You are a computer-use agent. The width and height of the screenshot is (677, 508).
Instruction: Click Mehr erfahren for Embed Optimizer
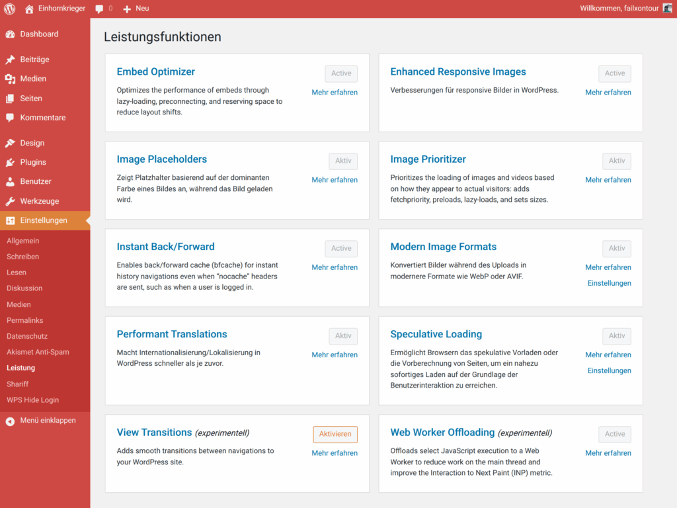[335, 93]
